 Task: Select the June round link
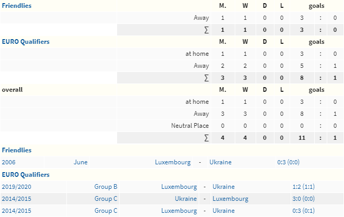tap(81, 162)
